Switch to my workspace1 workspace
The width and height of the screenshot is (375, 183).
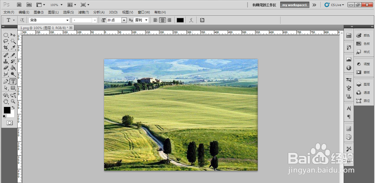coord(294,5)
